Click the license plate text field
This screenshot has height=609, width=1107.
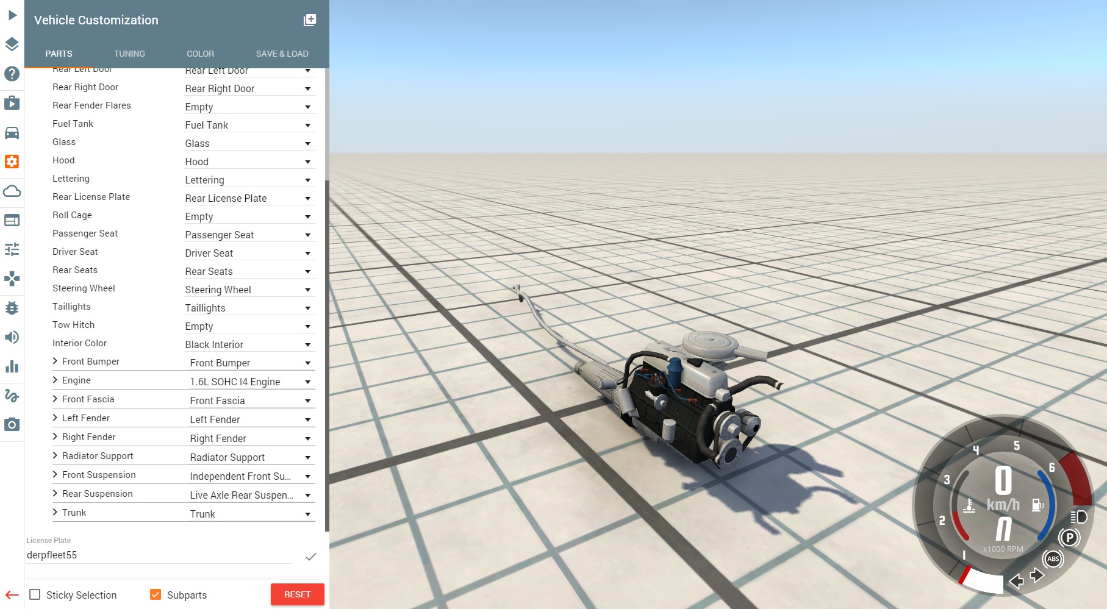coord(159,555)
